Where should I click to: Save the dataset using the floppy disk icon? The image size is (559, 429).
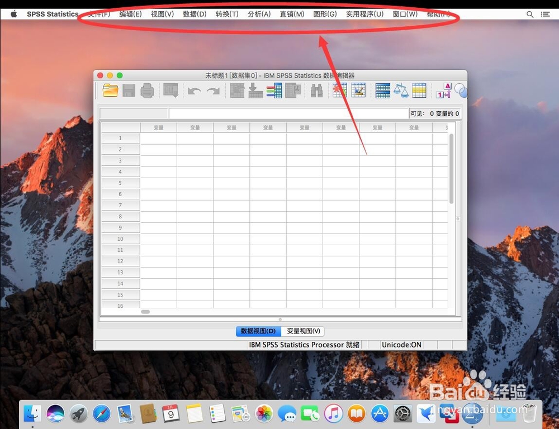[129, 90]
